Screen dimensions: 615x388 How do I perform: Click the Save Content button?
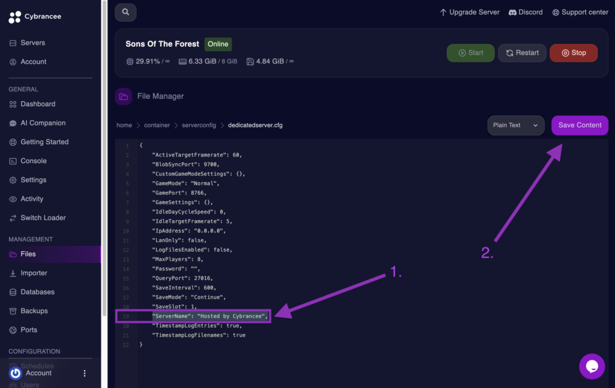pos(580,125)
